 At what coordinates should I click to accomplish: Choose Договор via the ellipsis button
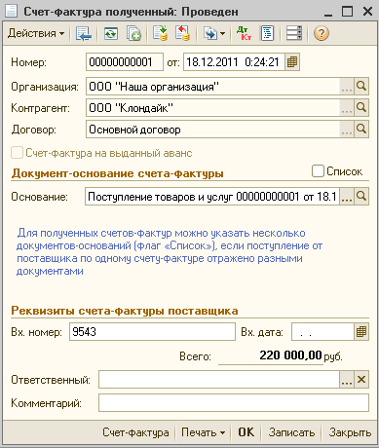(347, 130)
